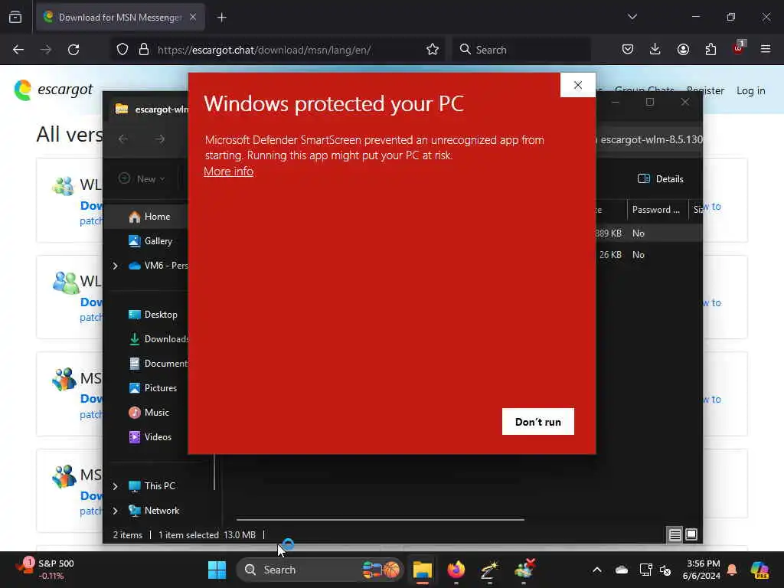The height and width of the screenshot is (588, 784).
Task: Switch Explorer to details list view
Action: 675,534
